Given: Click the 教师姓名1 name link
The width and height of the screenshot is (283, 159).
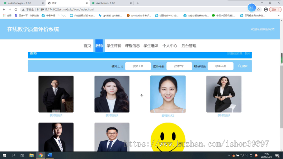Looking at the screenshot, I should click(x=56, y=115).
